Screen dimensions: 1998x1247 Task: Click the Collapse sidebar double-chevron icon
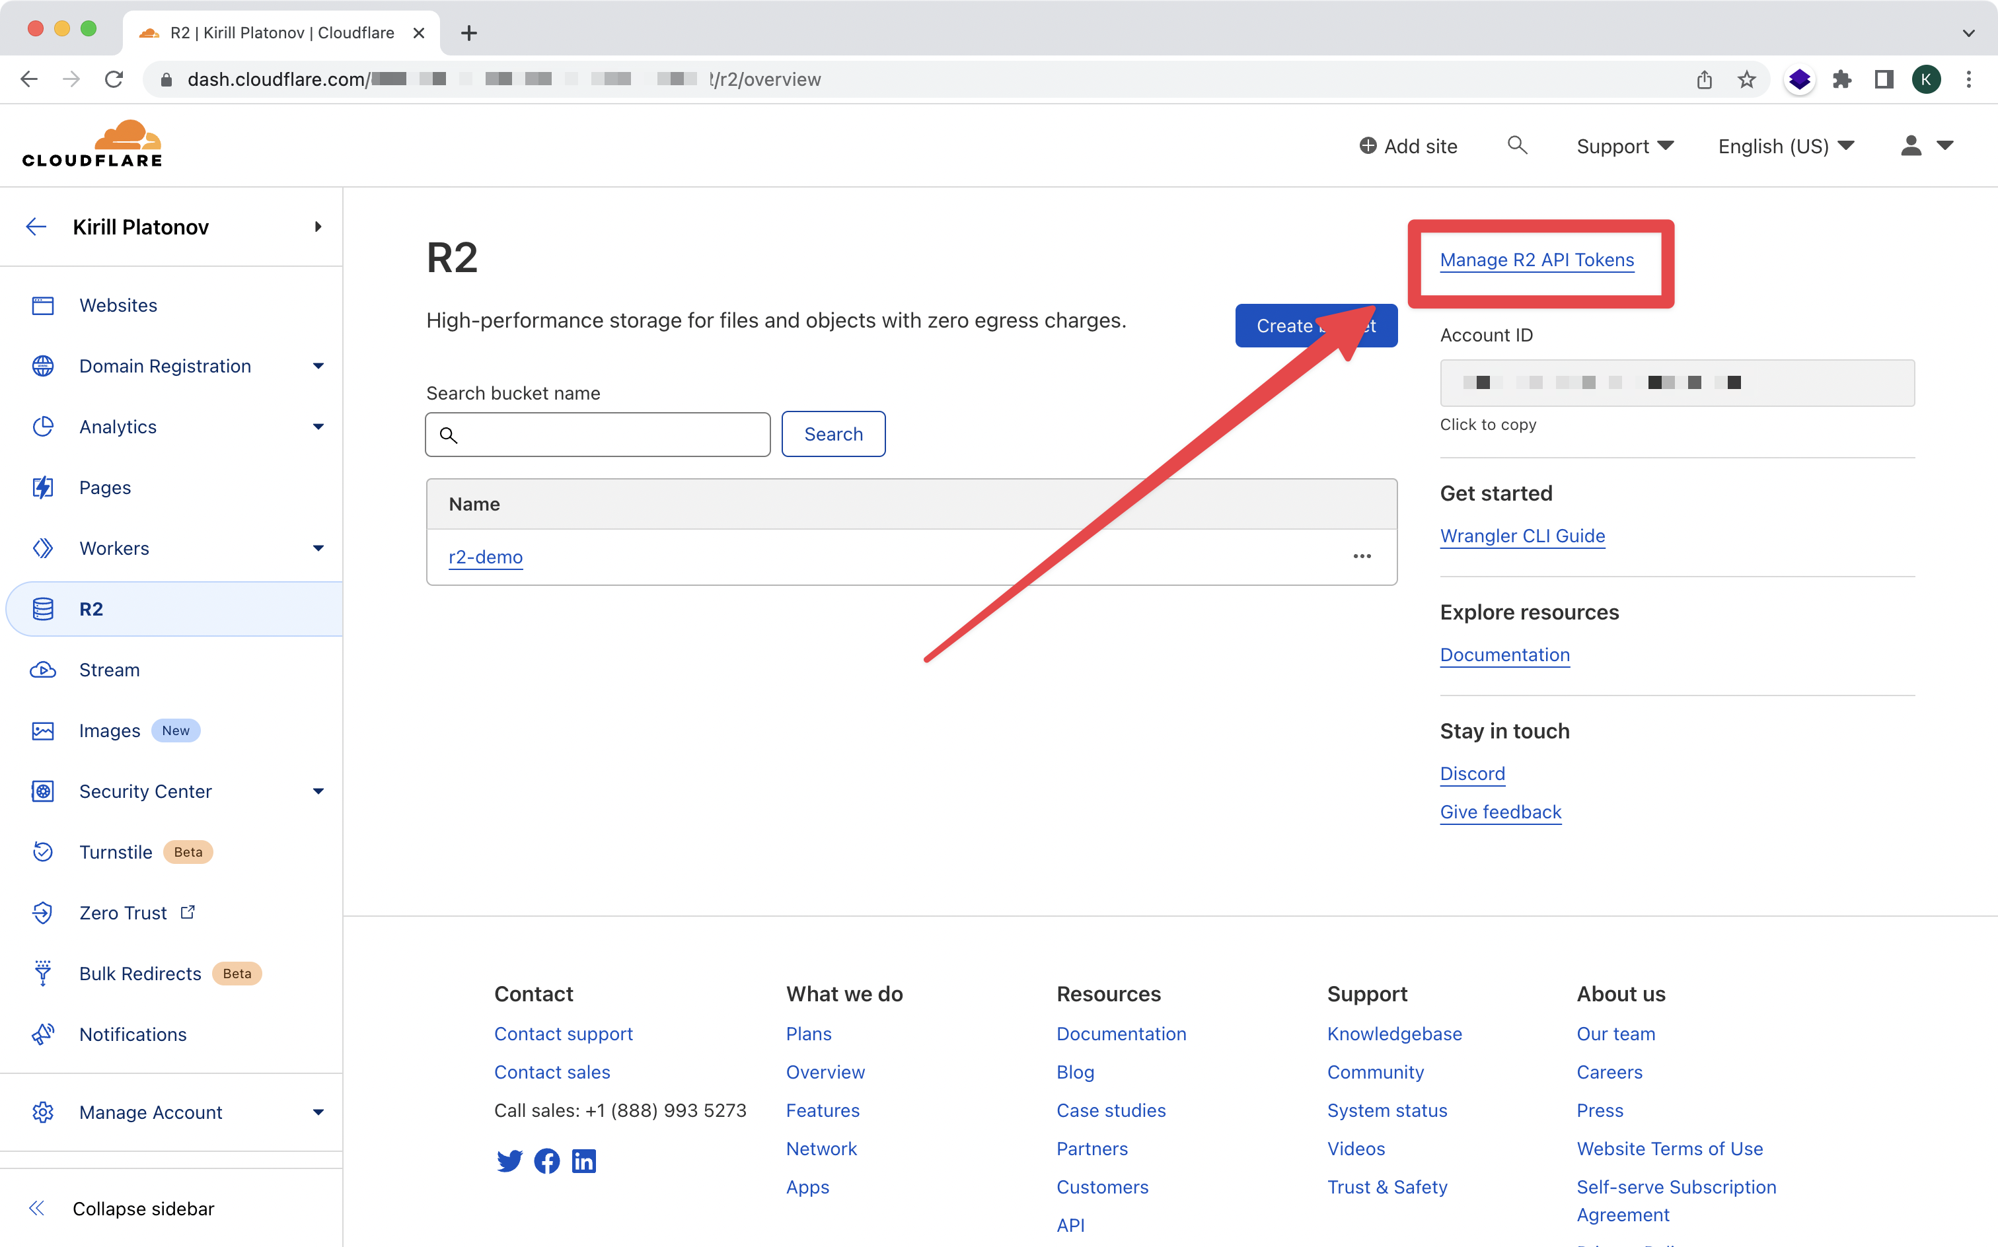tap(36, 1208)
